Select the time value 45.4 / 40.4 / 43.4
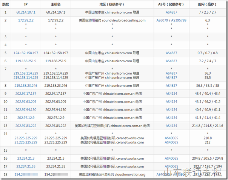This screenshot has height=180, width=228. tap(208, 94)
